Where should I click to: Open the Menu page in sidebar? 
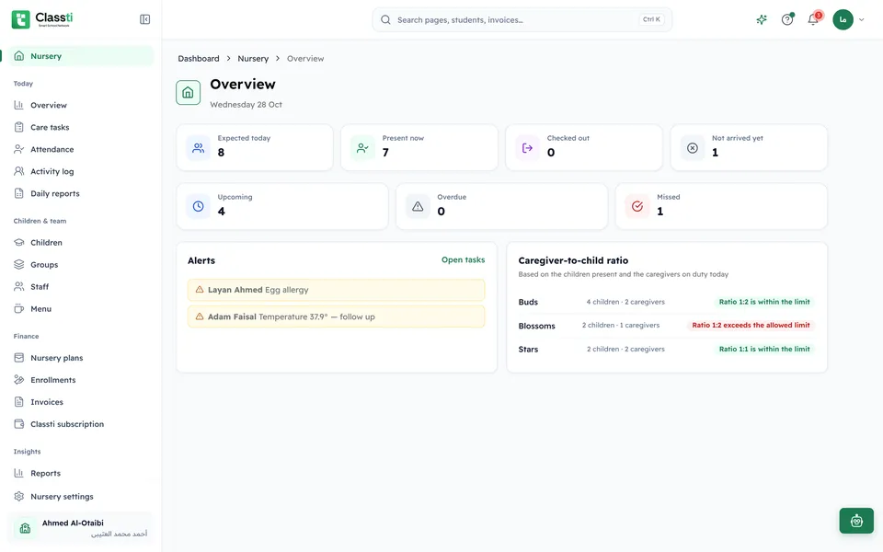81,309
